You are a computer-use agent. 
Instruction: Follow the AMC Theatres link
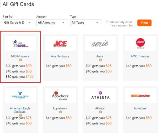[140, 56]
